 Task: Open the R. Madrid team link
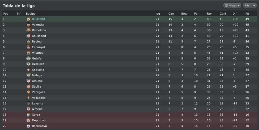[38, 19]
